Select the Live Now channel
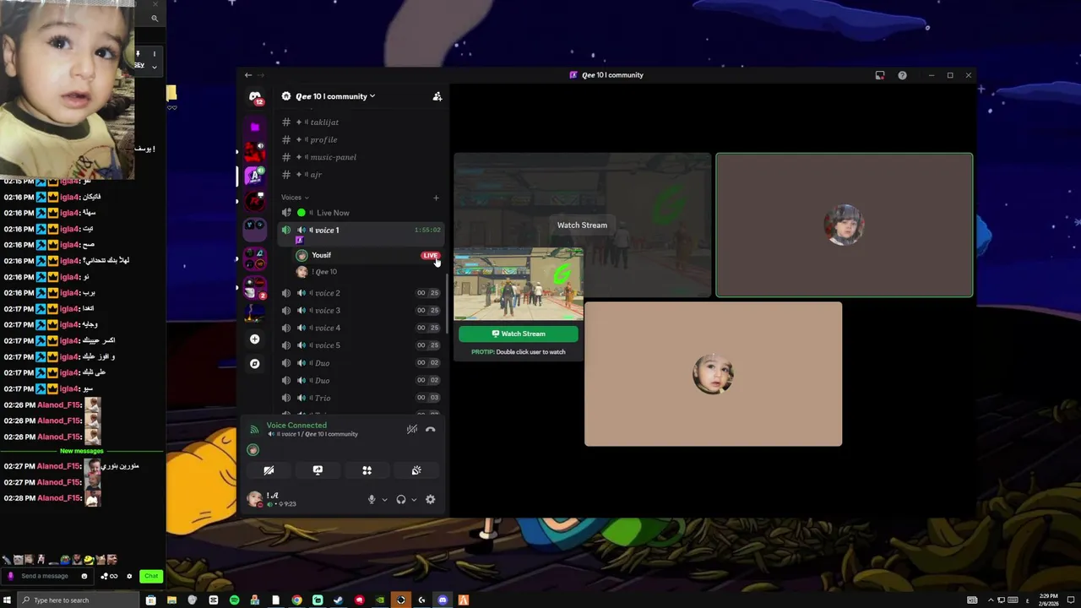 pos(361,213)
